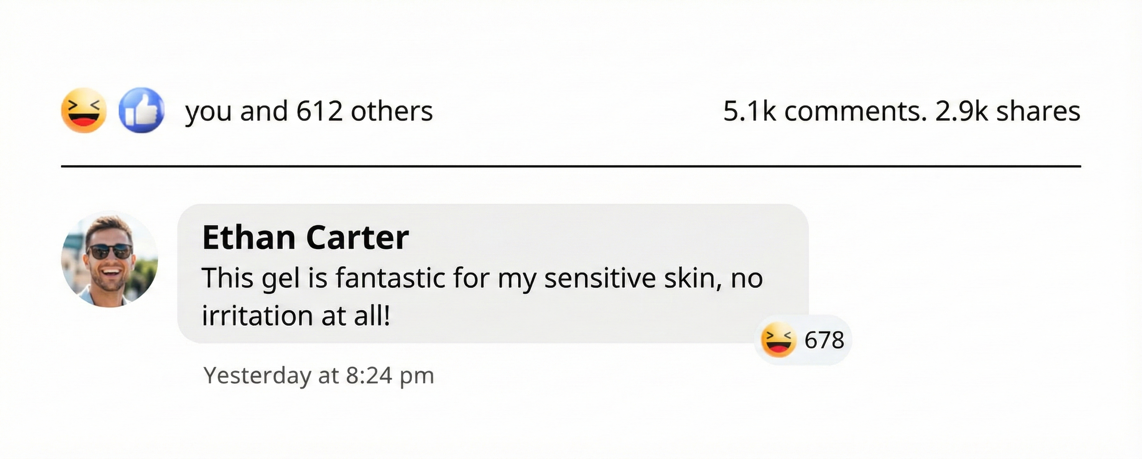Click the Haha emoji in post reactions

point(84,110)
